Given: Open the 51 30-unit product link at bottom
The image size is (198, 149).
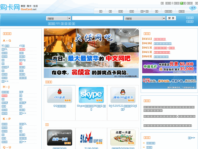Looking at the screenshot, I should click(x=91, y=148).
